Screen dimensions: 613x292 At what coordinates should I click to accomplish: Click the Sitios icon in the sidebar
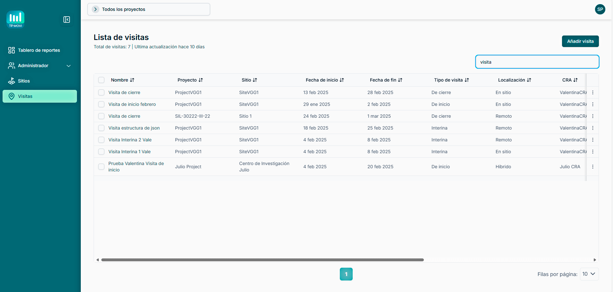(12, 81)
